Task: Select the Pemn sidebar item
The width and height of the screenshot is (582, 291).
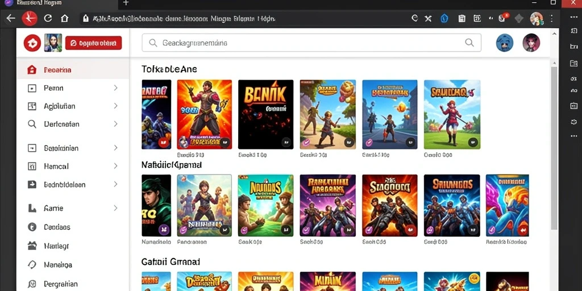Action: 73,88
